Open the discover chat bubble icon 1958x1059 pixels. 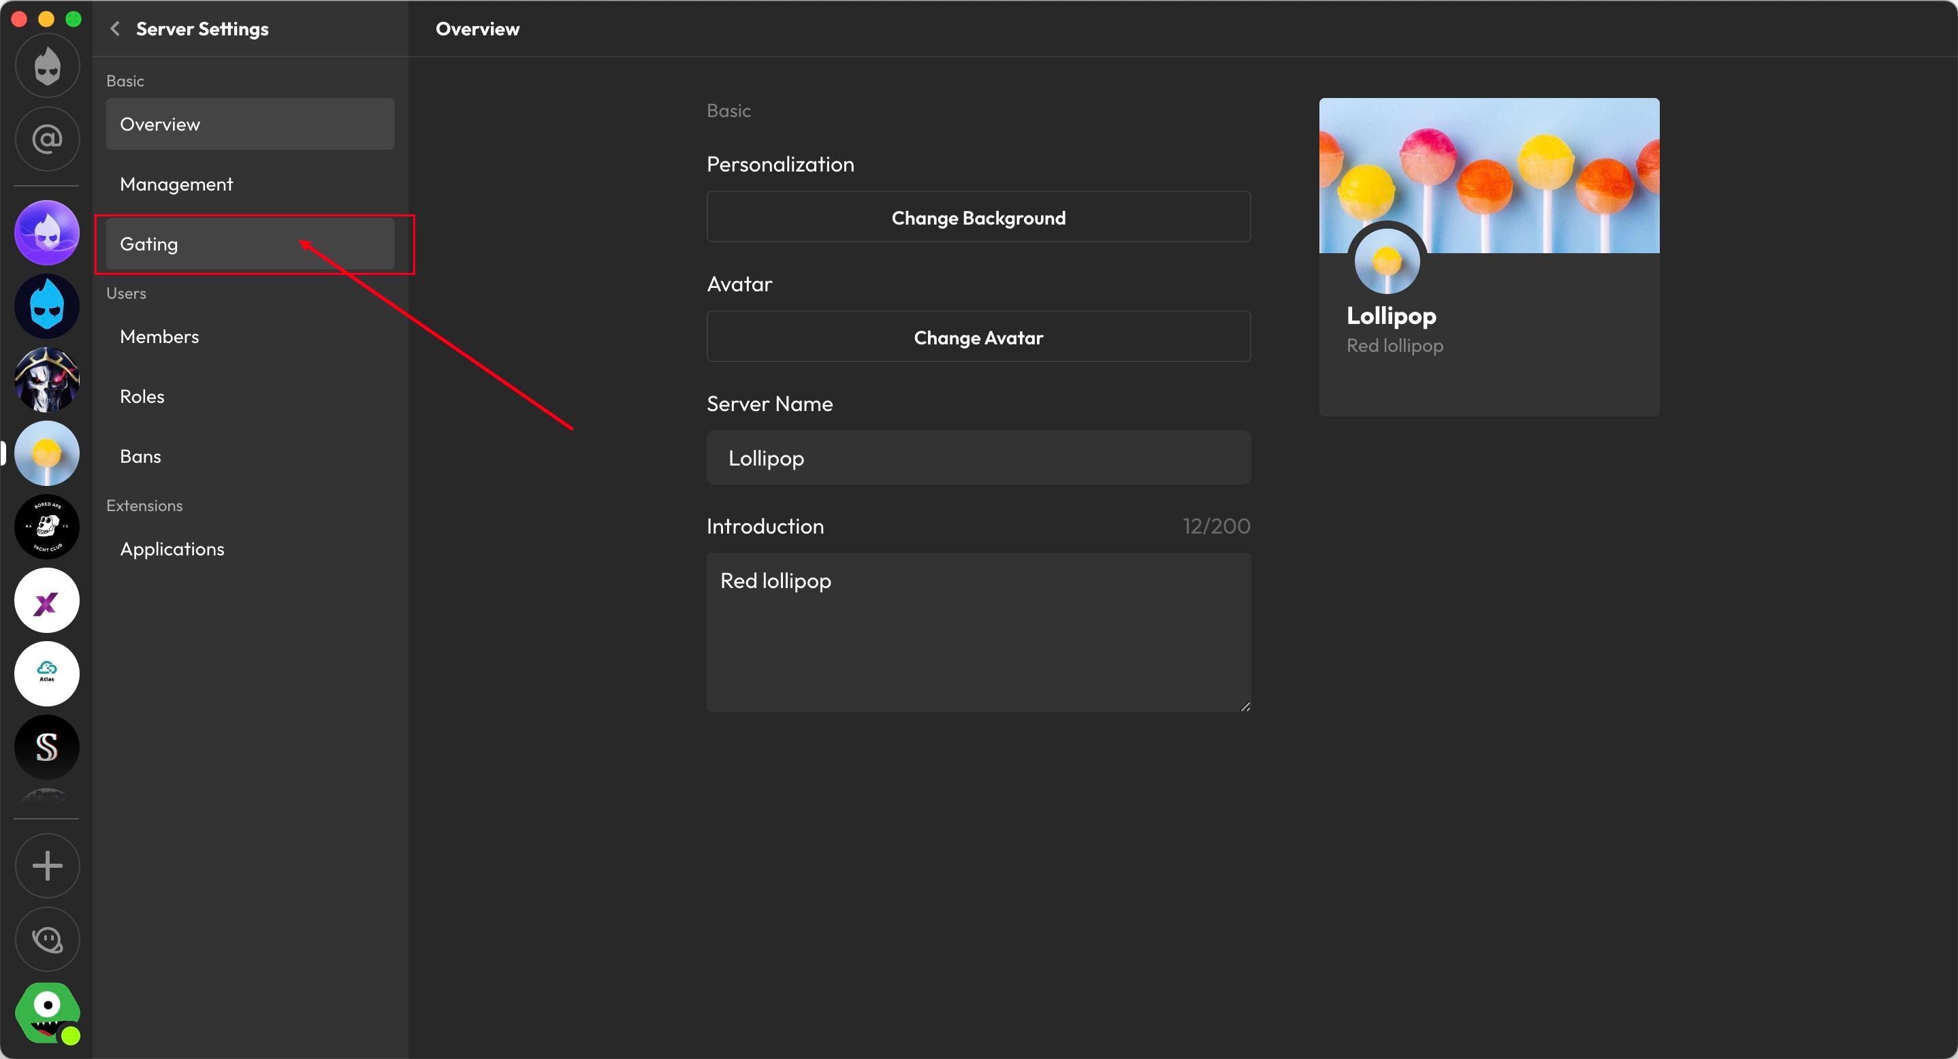pyautogui.click(x=47, y=939)
